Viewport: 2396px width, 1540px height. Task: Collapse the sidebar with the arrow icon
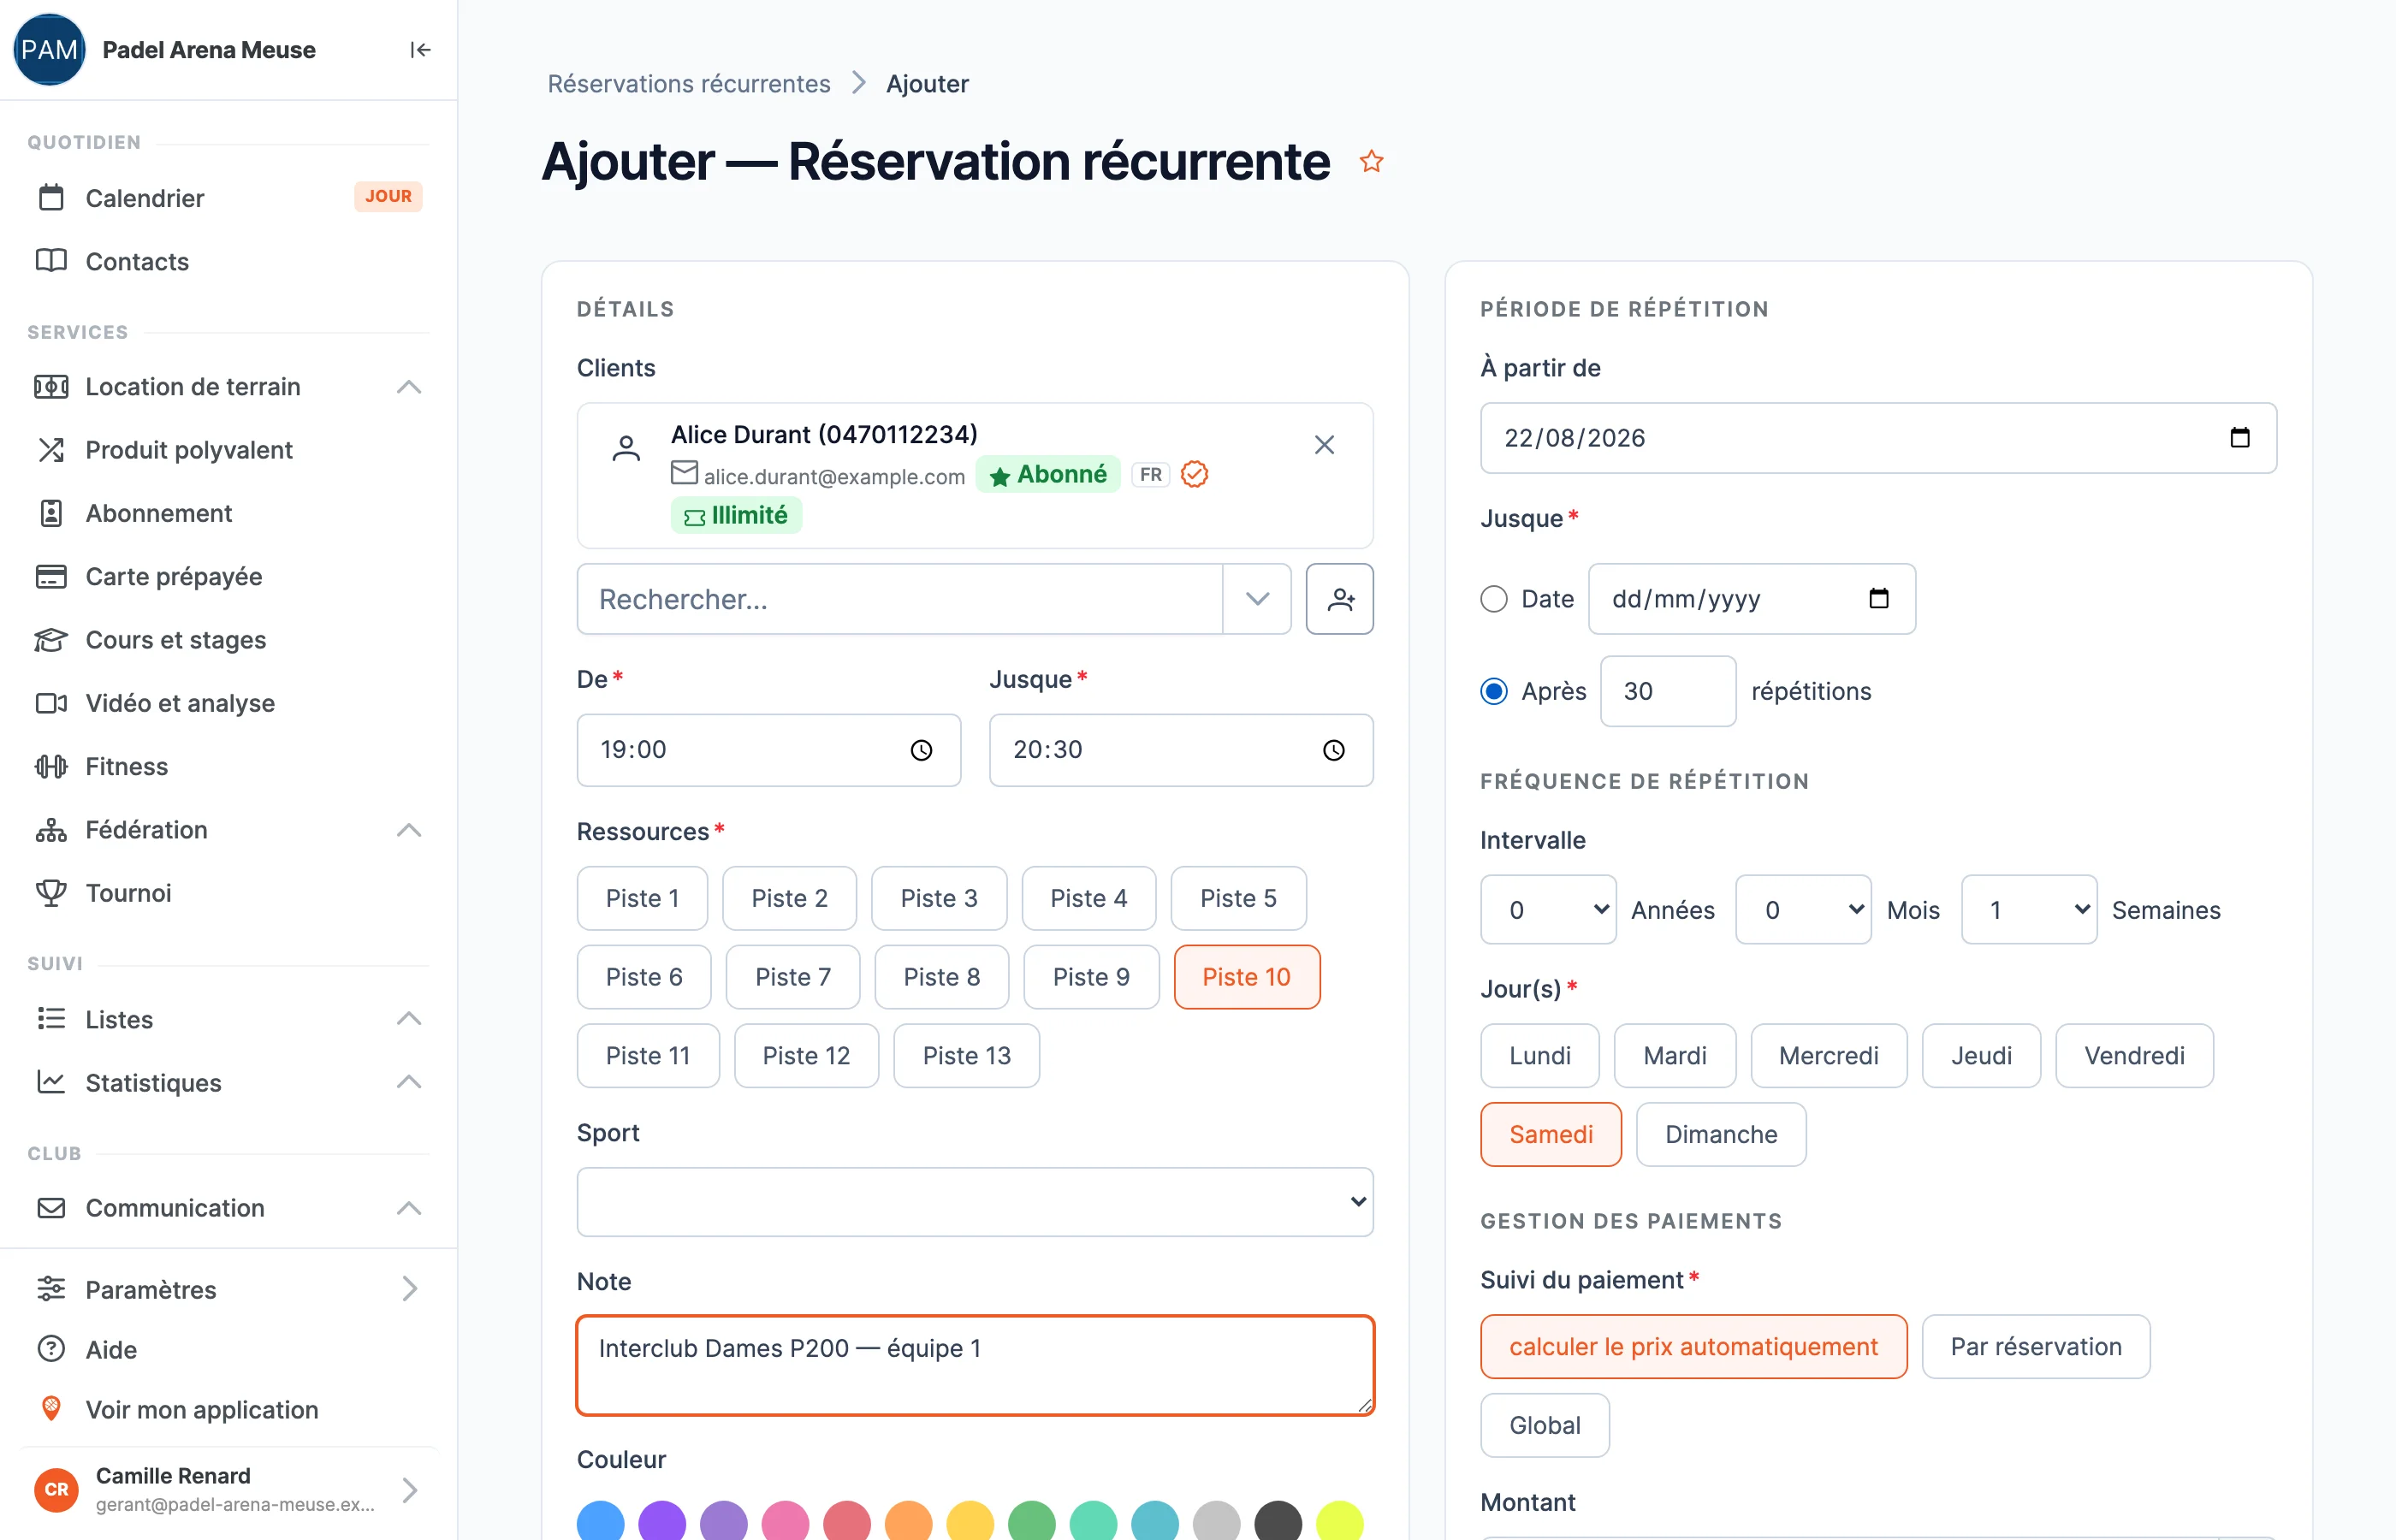[x=420, y=50]
